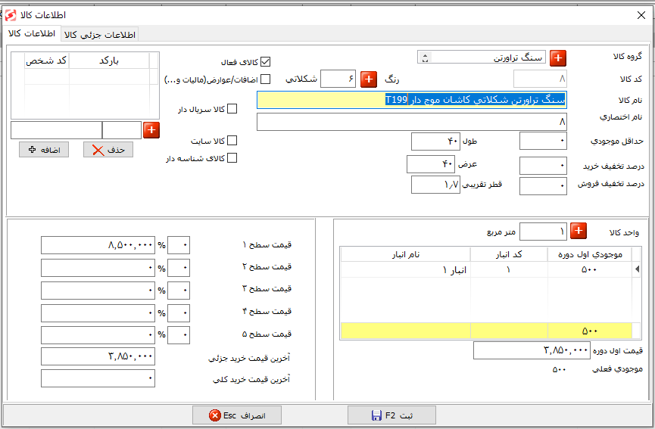Click the درصد تخفیف خرید field

pos(543,166)
